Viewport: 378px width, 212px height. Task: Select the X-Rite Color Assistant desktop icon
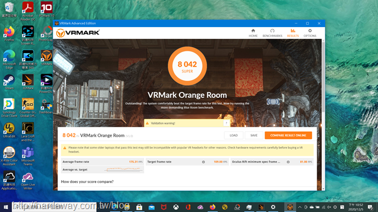pos(9,155)
